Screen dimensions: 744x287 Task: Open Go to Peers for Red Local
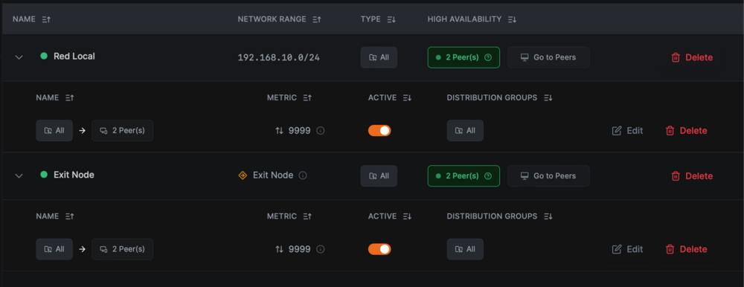[548, 57]
